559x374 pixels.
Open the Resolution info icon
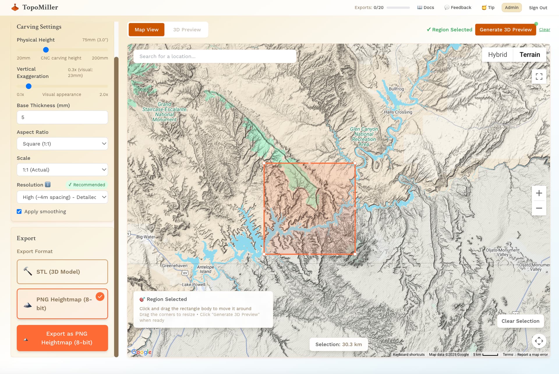[x=48, y=184]
